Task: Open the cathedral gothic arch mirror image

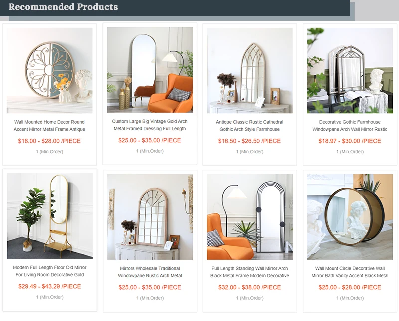Action: [250, 70]
